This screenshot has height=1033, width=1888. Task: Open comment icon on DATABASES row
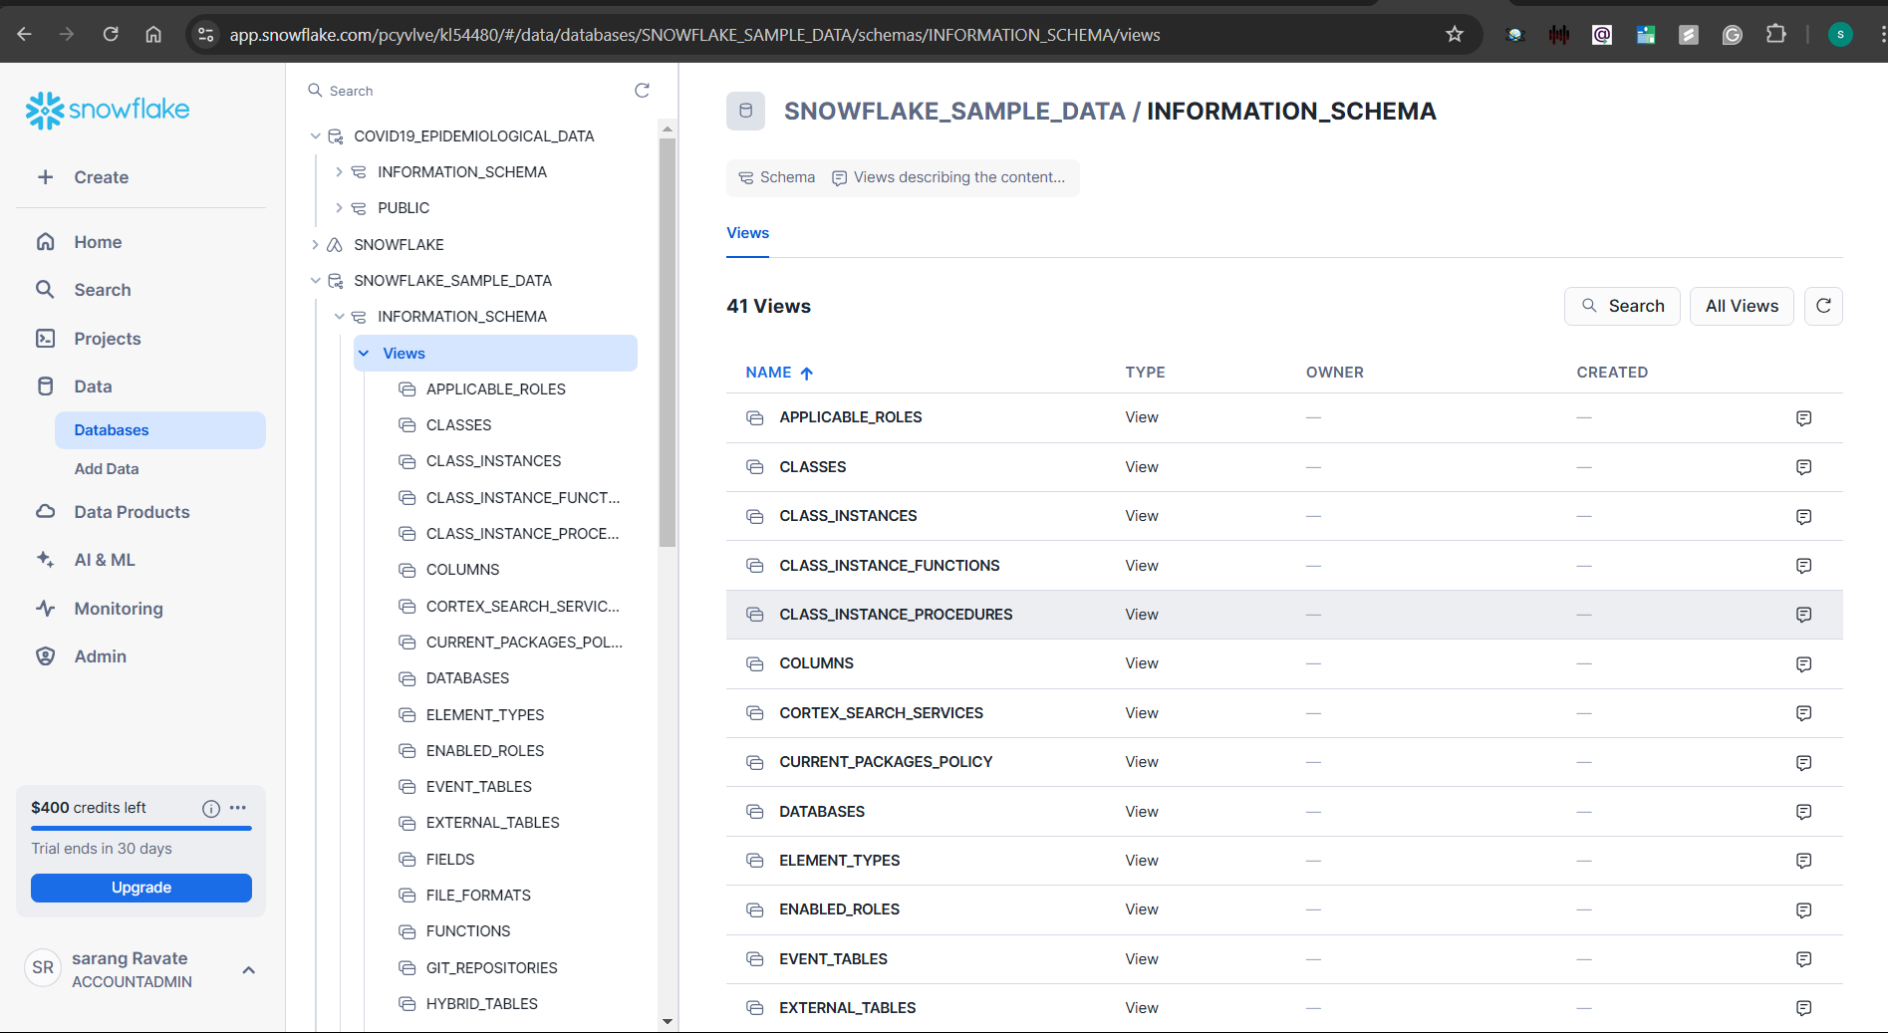click(1803, 812)
